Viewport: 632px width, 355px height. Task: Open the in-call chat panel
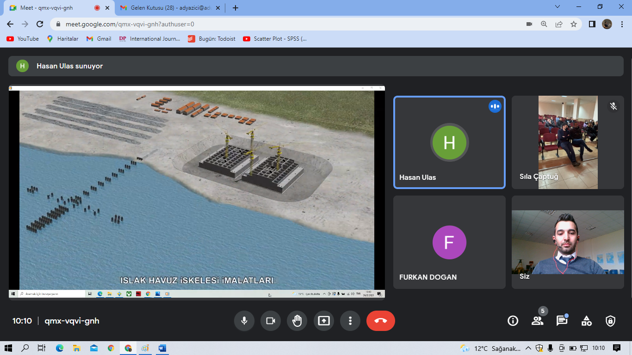click(x=562, y=321)
